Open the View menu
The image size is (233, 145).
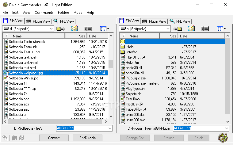click(x=26, y=13)
